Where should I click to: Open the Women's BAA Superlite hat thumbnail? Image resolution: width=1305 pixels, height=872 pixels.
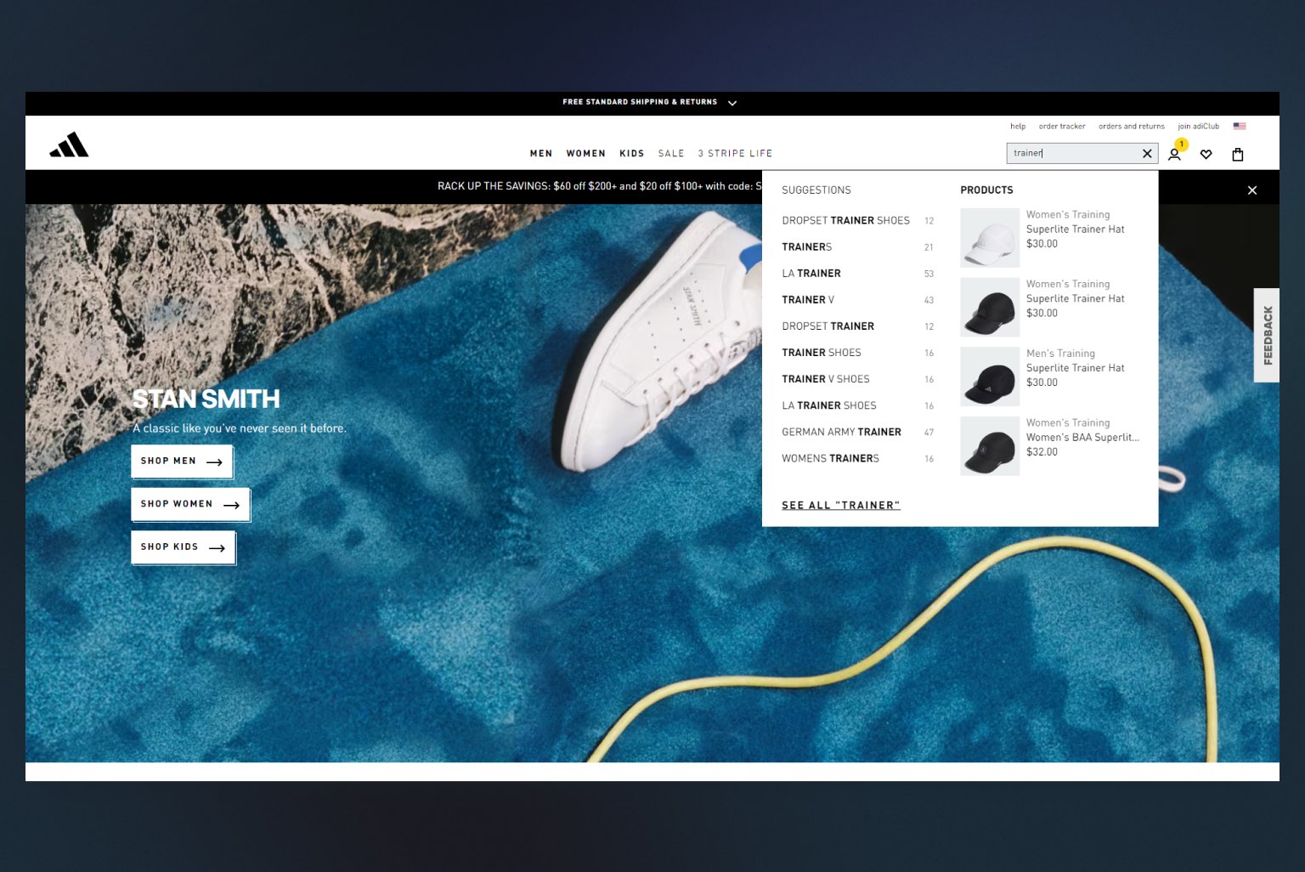pos(990,446)
